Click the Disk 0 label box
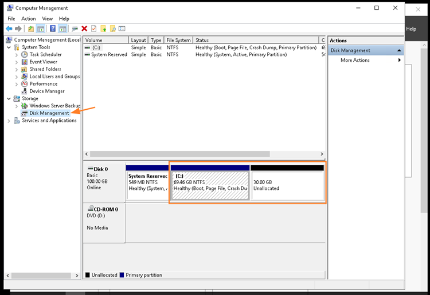 [104, 182]
